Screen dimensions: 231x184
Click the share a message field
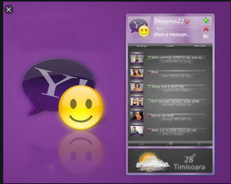point(172,34)
